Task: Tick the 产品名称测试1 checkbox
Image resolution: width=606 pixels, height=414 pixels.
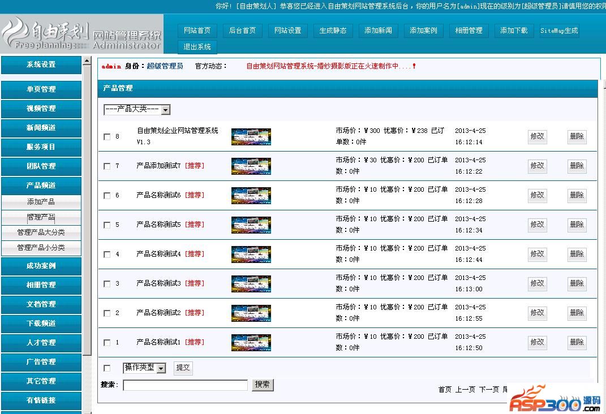Action: (x=107, y=343)
